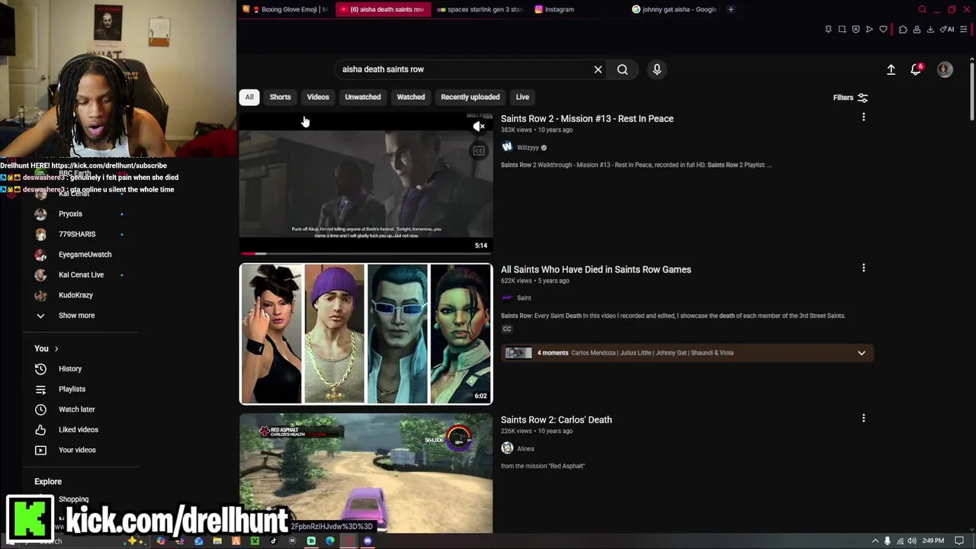This screenshot has width=976, height=549.
Task: Open browser downloads arrow icon
Action: click(930, 30)
